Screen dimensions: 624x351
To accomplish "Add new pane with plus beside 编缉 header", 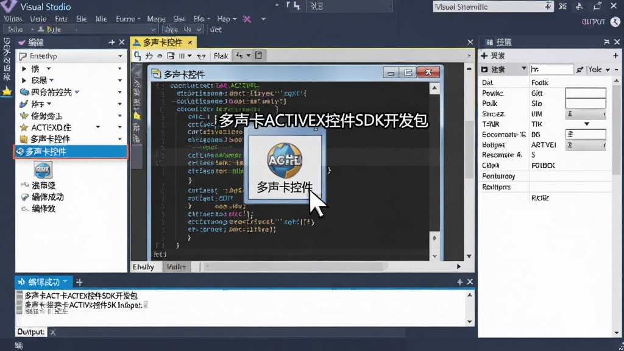I will coord(112,42).
